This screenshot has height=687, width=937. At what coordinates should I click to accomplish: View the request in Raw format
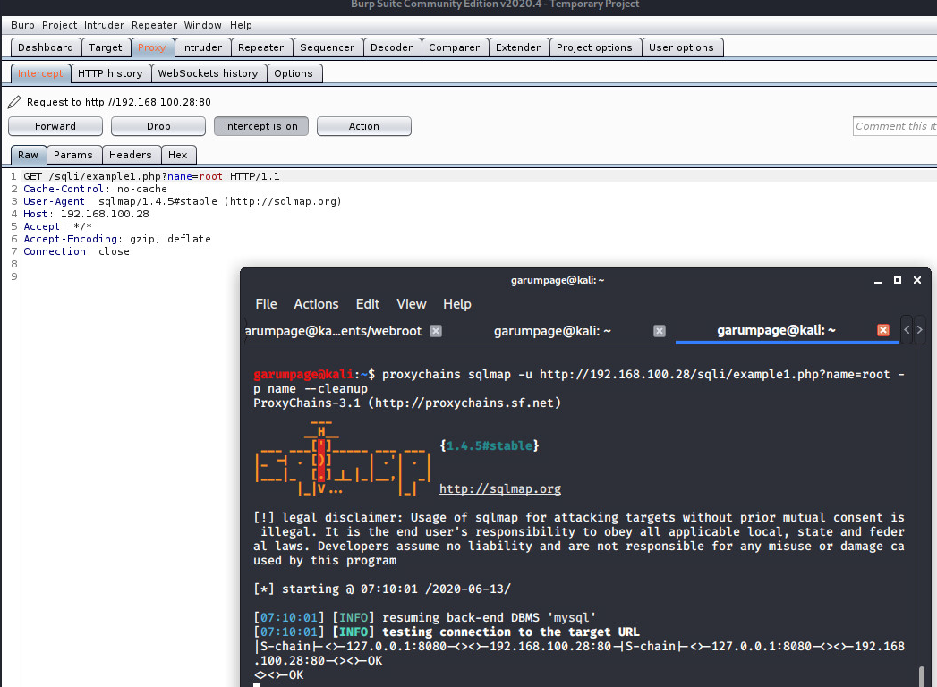28,155
